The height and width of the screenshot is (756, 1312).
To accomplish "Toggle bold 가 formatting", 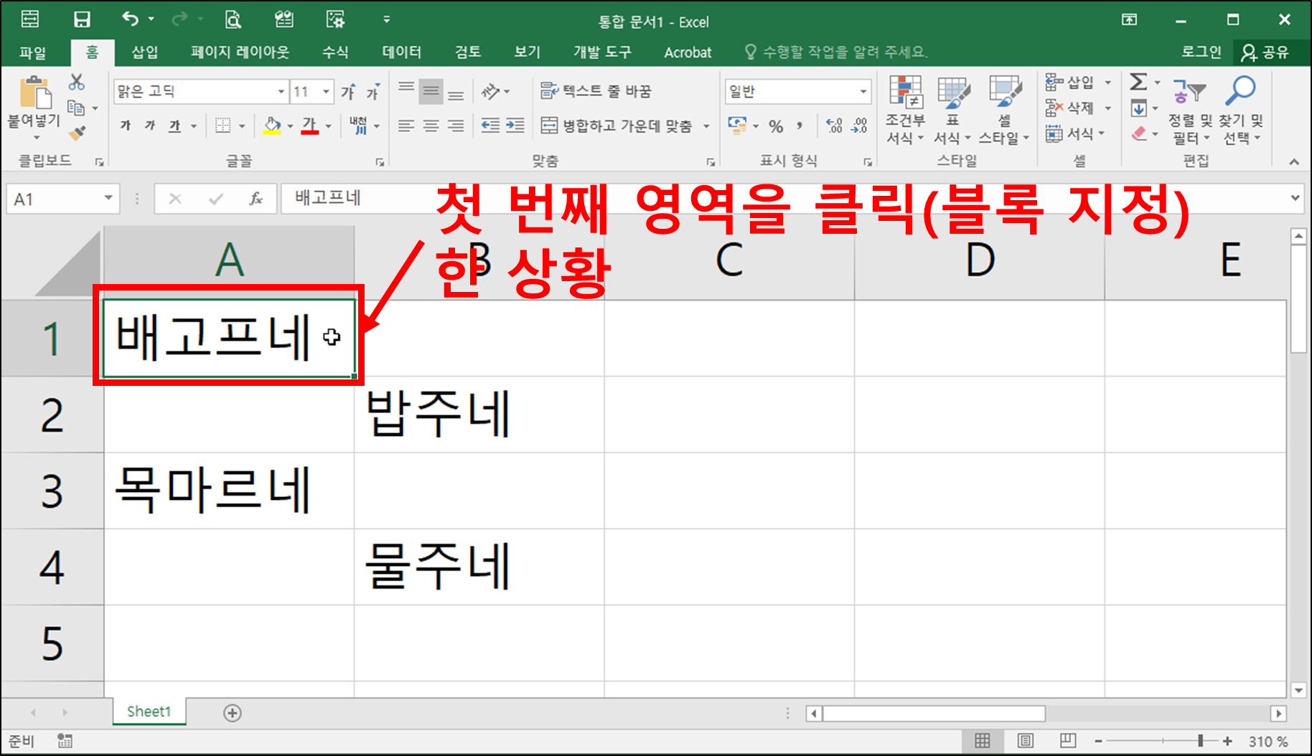I will (x=126, y=126).
